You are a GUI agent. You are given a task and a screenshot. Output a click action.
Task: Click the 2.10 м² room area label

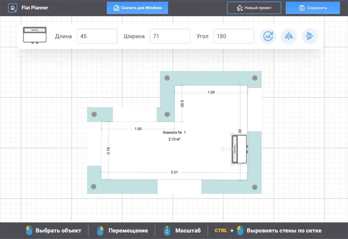pyautogui.click(x=174, y=139)
